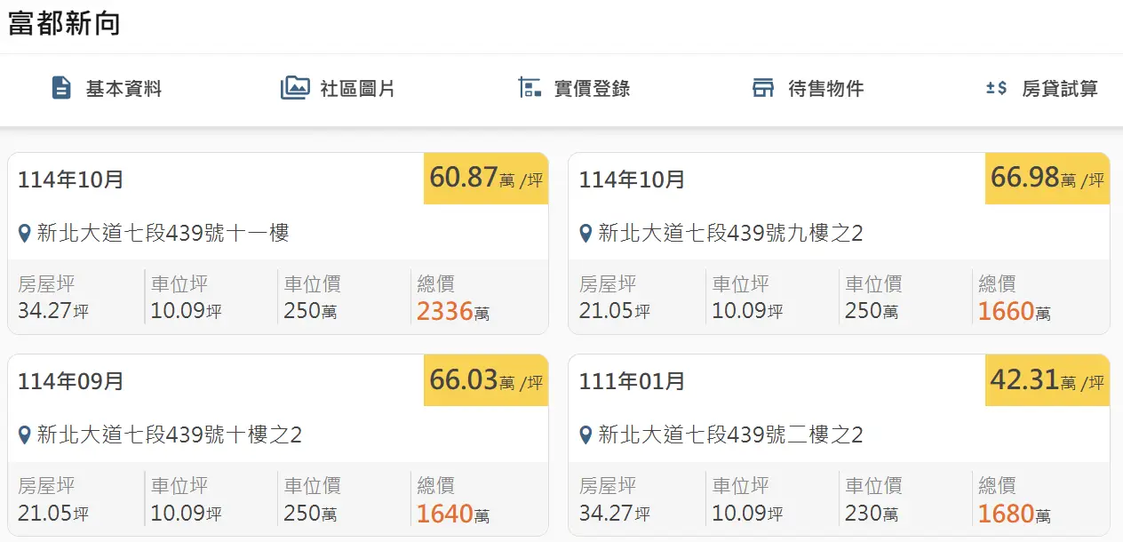
Task: Switch to the 社區圖片 tab
Action: pyautogui.click(x=357, y=89)
